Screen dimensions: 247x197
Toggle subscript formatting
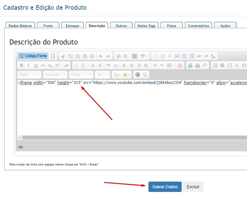coord(50,65)
